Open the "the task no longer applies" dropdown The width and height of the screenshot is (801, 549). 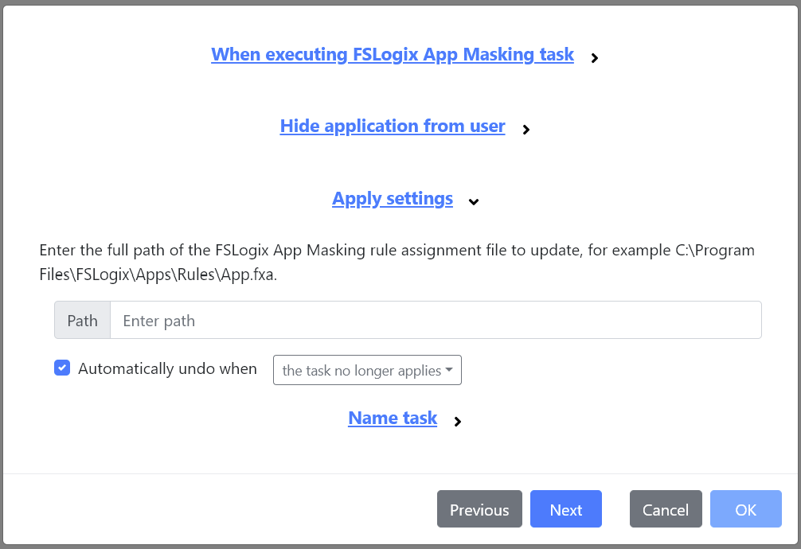pos(367,369)
